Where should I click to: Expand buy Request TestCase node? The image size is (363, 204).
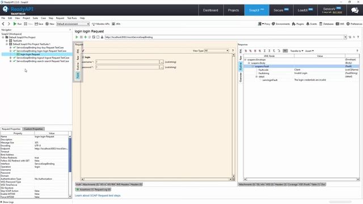(x=10, y=48)
